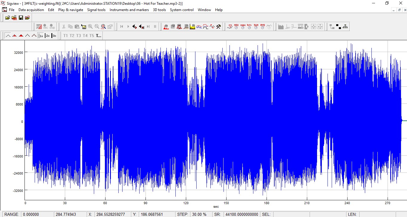407x217 pixels.
Task: Set line width to 2x
Action: (x=48, y=36)
